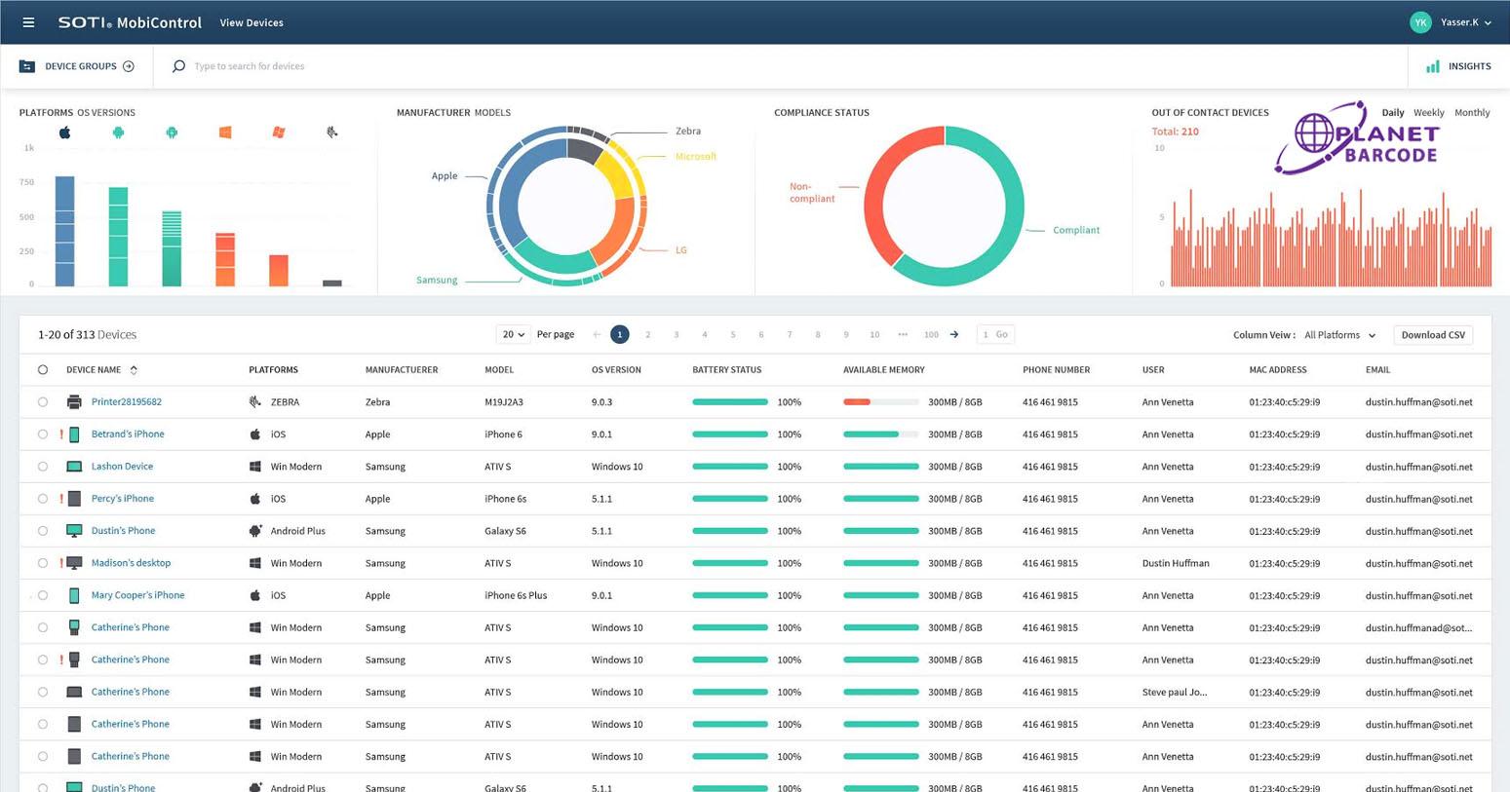The width and height of the screenshot is (1510, 792).
Task: Click the View Devices header label
Action: [252, 22]
